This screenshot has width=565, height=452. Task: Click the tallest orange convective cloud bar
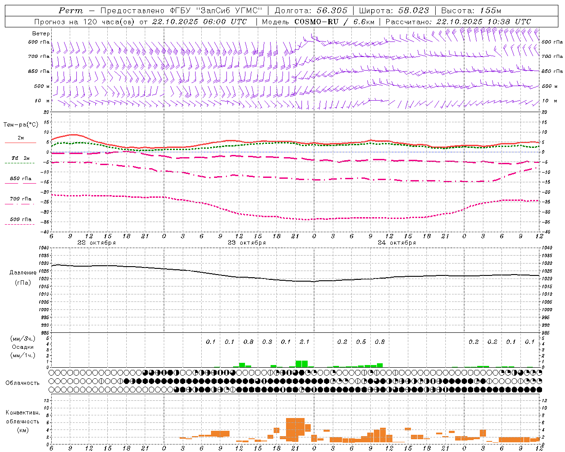click(295, 429)
